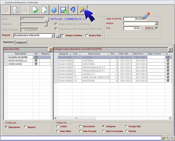Open Categoria column filter arrow
The width and height of the screenshot is (175, 141).
tap(70, 54)
